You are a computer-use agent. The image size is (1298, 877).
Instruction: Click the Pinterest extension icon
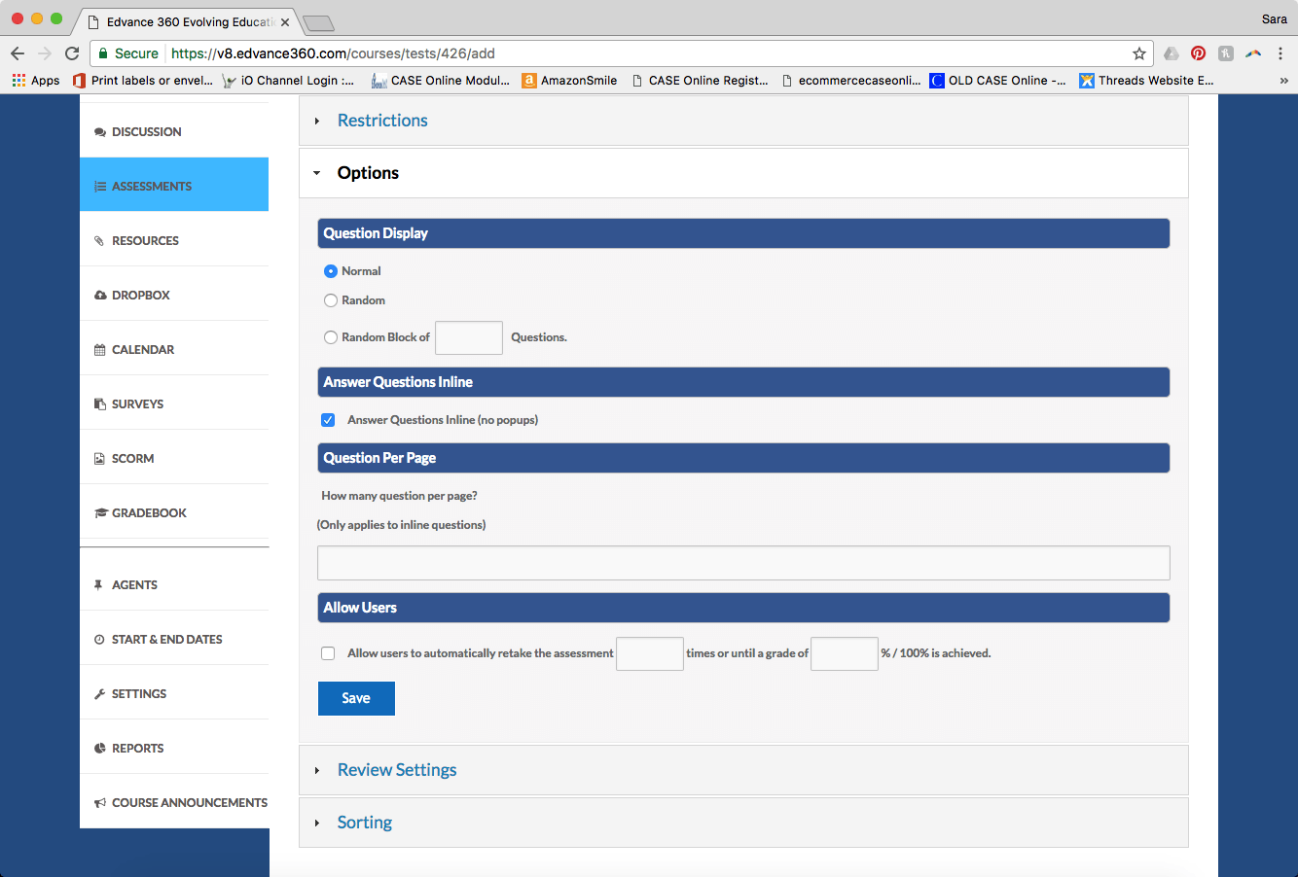click(x=1198, y=53)
